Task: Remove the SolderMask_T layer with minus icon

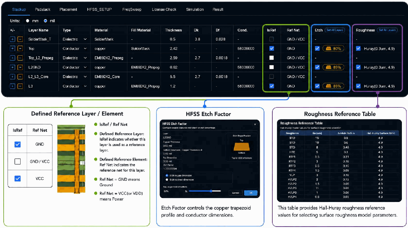Action: (x=20, y=39)
